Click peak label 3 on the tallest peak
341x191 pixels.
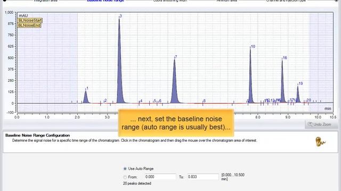[121, 16]
